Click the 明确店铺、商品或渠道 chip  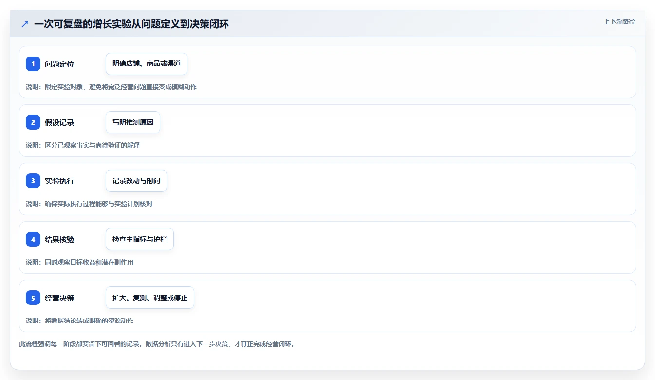click(147, 64)
